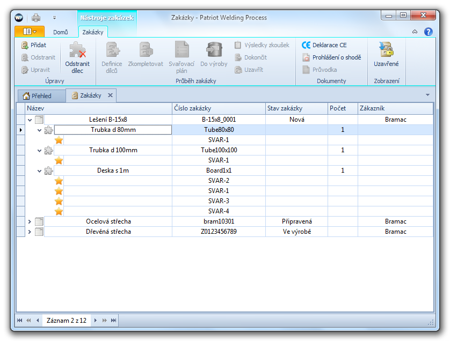Click star icon of SVAR-2 row
The image size is (450, 341).
point(59,181)
